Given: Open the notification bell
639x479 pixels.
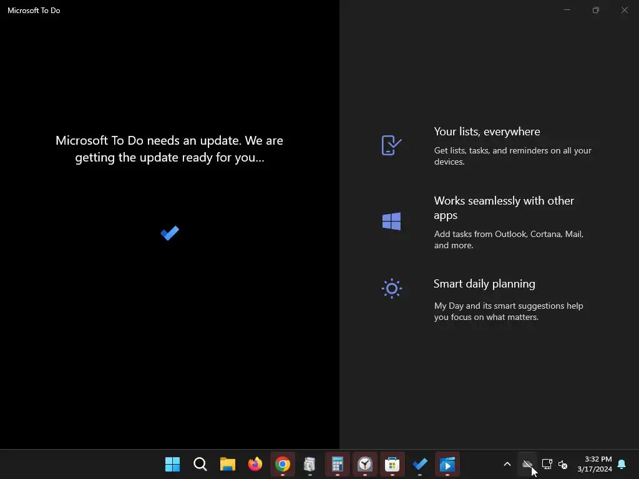Looking at the screenshot, I should click(622, 464).
